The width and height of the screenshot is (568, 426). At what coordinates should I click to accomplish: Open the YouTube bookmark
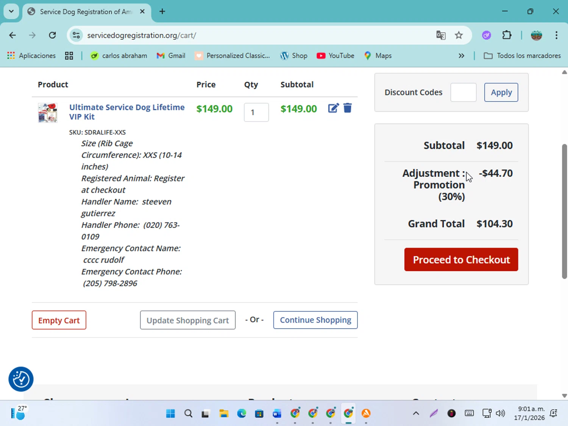click(335, 56)
